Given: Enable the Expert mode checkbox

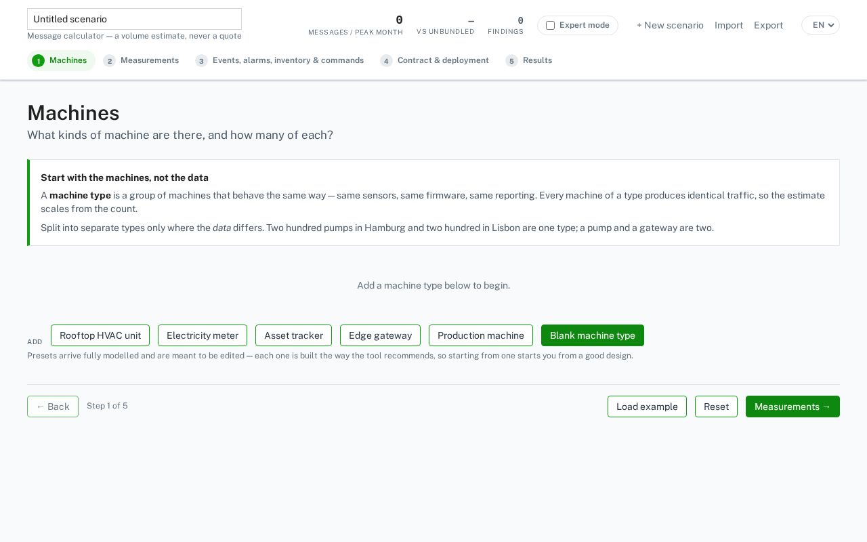Looking at the screenshot, I should click(550, 25).
